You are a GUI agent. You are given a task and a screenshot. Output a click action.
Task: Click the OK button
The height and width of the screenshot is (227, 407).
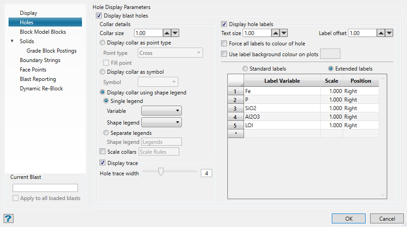(x=348, y=218)
